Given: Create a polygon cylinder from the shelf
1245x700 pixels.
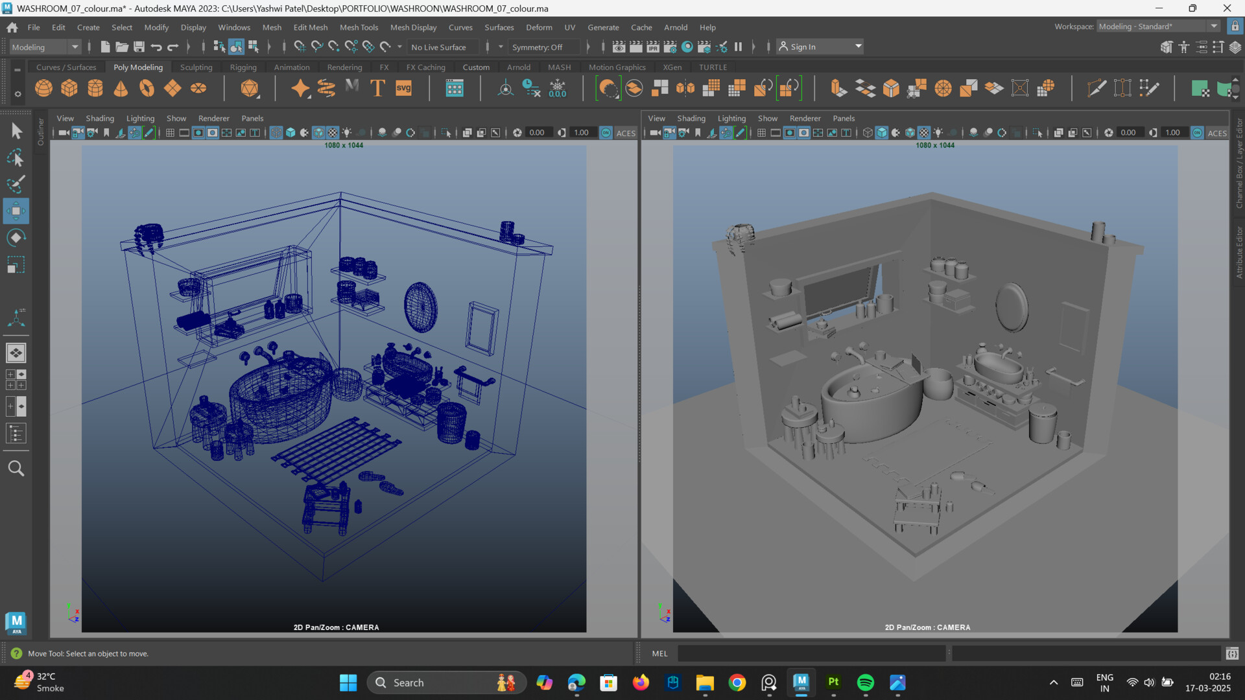Looking at the screenshot, I should (x=95, y=88).
